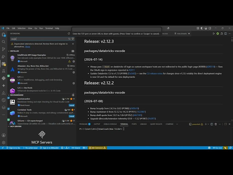Open the Help menu
The image size is (233, 175).
coord(57,28)
